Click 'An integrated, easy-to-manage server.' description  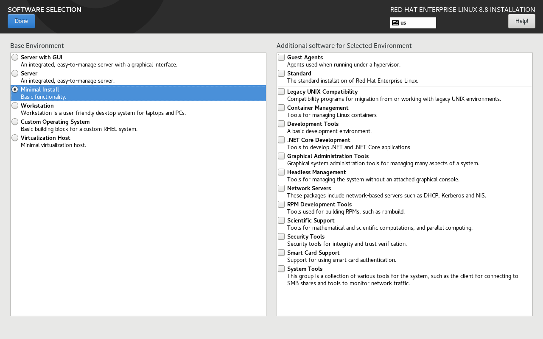pos(67,81)
